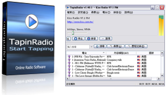This screenshot has width=168, height=95.
Task: Click the 歷程記錄(H) history button
Action: 136,46
